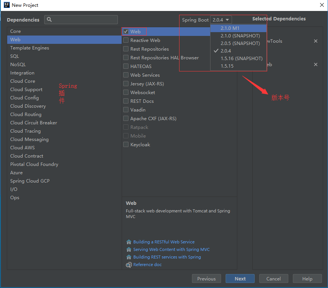
Task: Check the HATEOAS dependency
Action: click(125, 66)
